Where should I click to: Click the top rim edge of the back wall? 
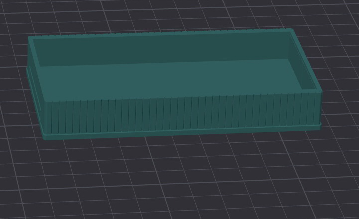tap(159, 34)
